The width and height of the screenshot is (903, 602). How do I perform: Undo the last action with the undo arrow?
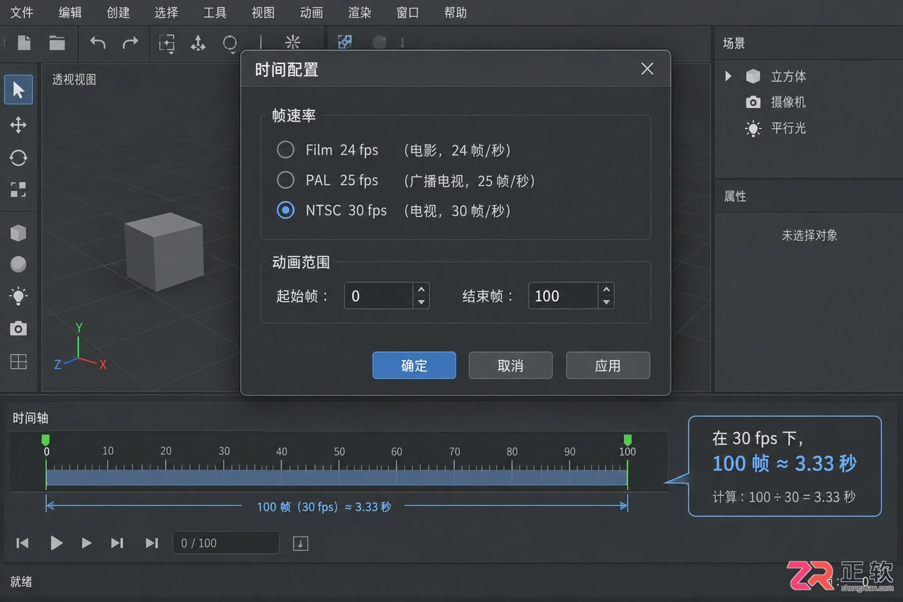coord(98,43)
